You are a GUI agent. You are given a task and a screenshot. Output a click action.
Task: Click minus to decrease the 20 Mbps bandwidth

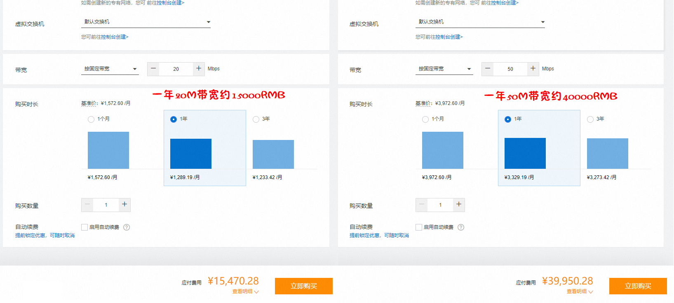153,69
